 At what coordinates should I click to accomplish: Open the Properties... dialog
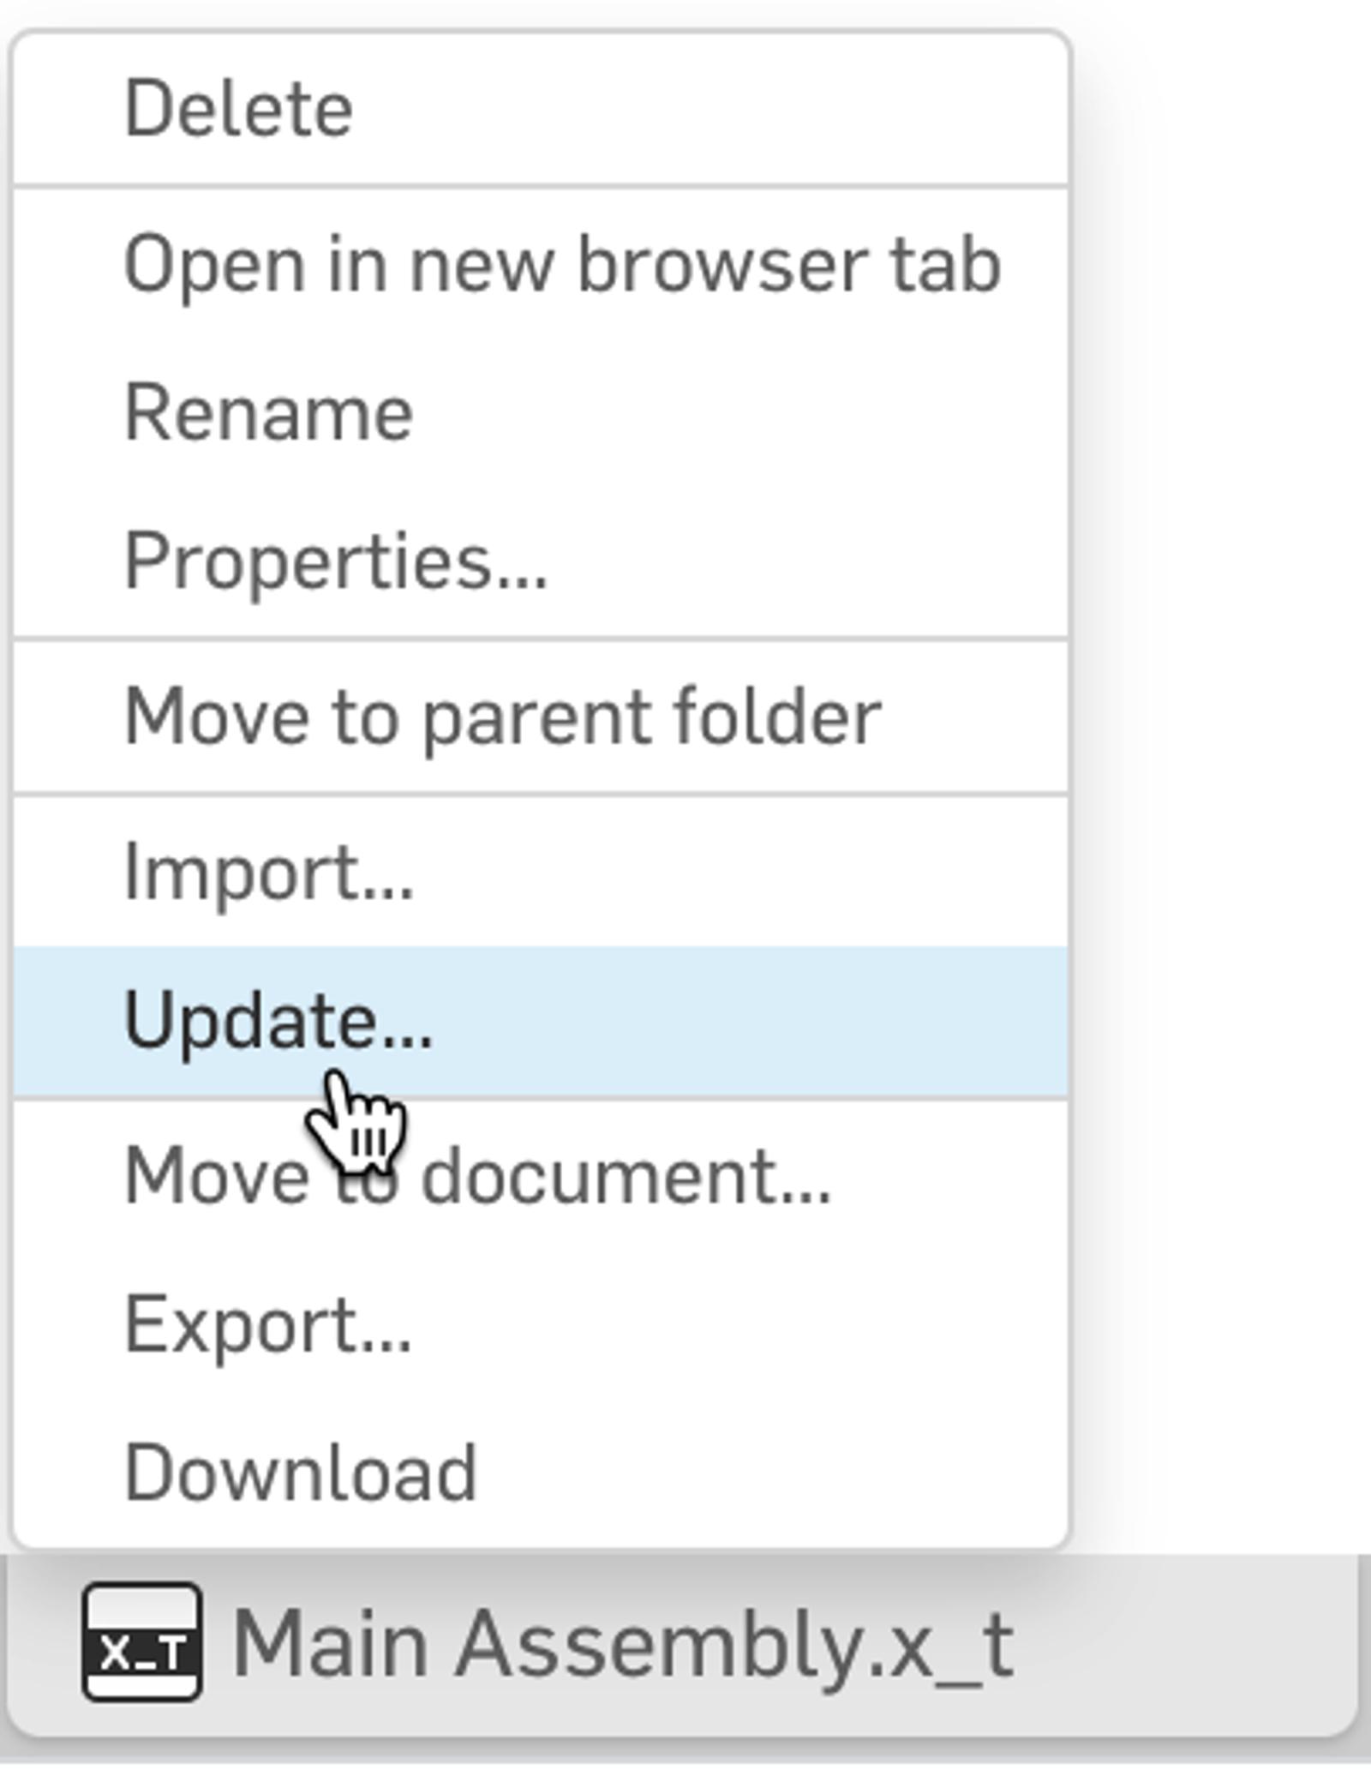click(x=336, y=561)
